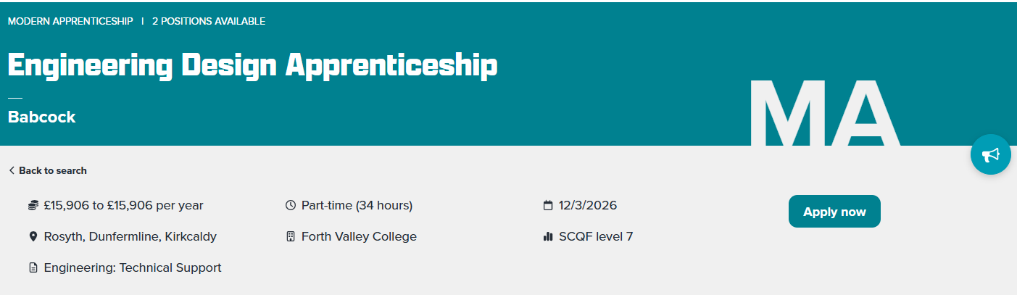The width and height of the screenshot is (1017, 295).
Task: Click the Modern Apprenticeship label
Action: click(70, 21)
